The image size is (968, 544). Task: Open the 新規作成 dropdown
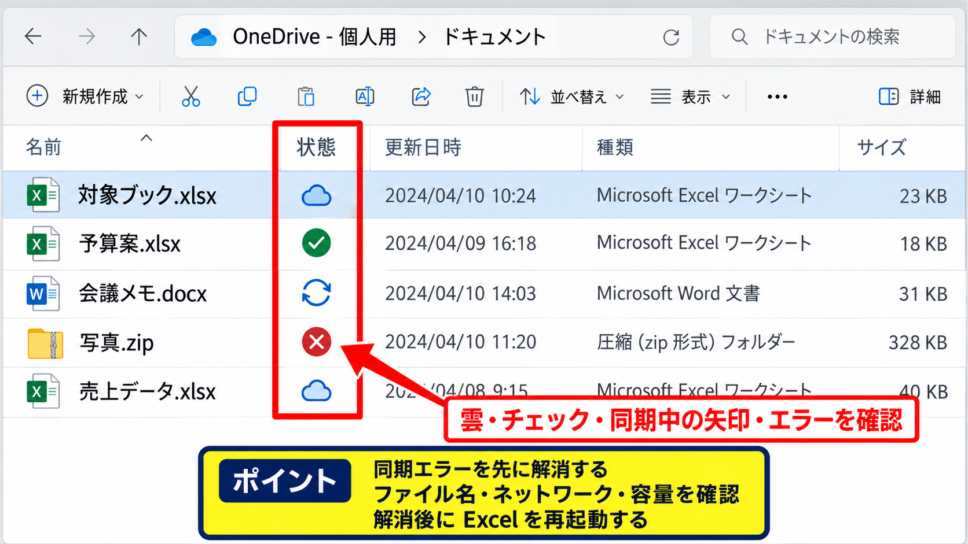[x=85, y=96]
